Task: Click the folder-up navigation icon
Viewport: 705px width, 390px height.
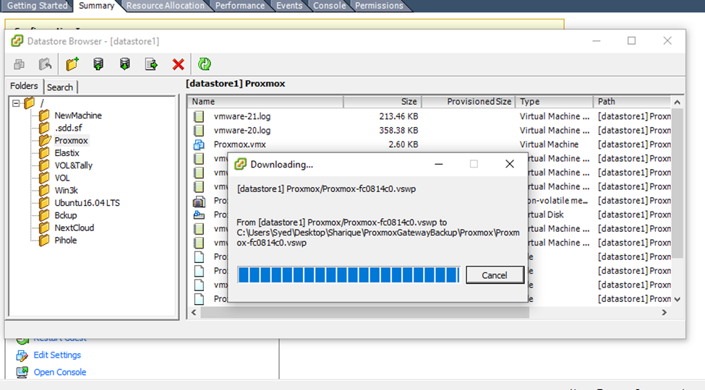Action: click(x=45, y=64)
